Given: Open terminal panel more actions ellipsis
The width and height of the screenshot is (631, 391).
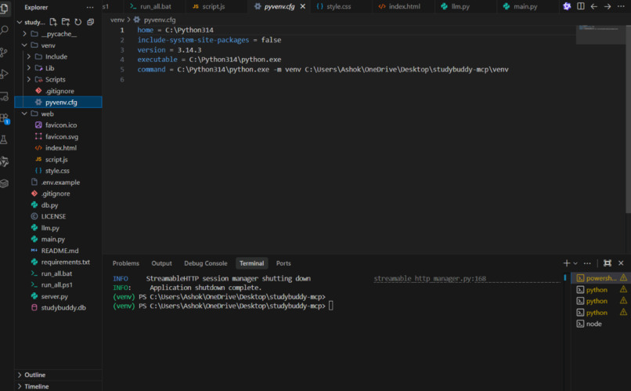Looking at the screenshot, I should coord(587,263).
